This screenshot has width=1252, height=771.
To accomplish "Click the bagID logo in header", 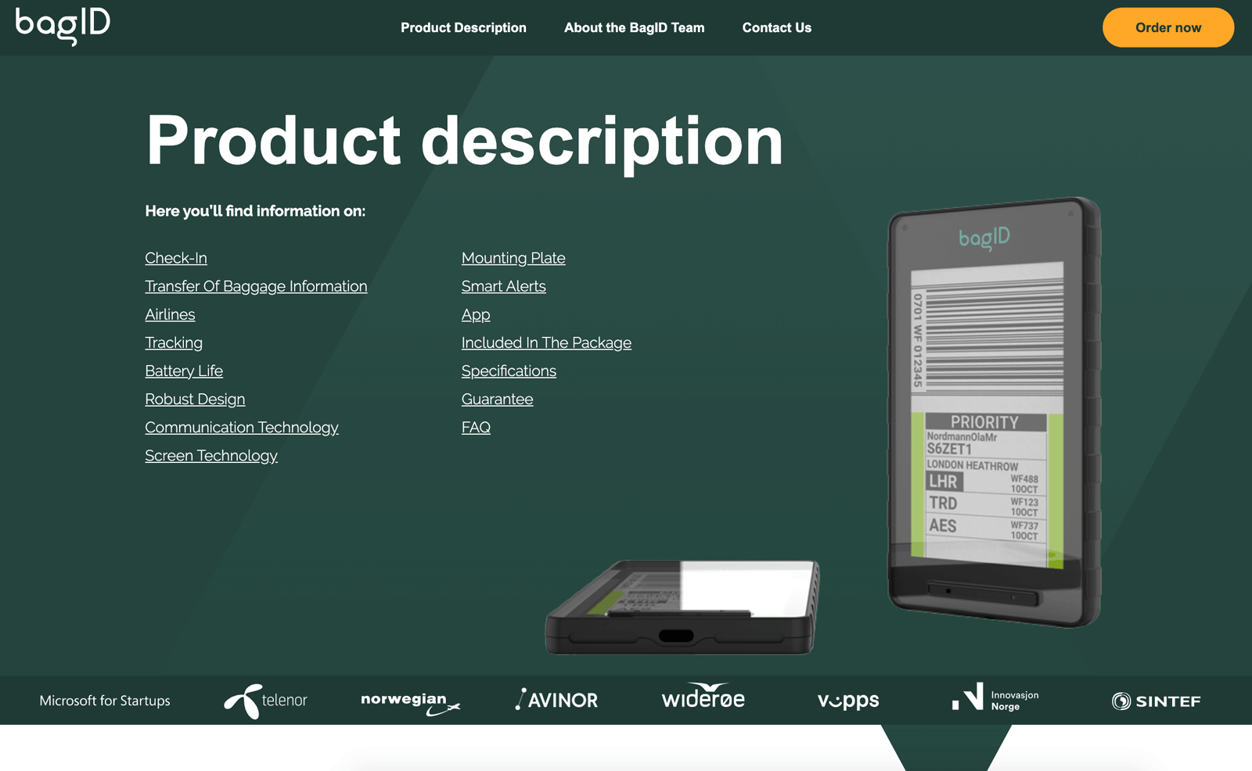I will (63, 27).
